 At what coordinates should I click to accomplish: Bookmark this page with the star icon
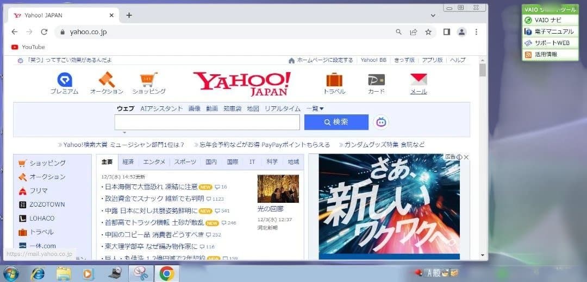click(428, 32)
